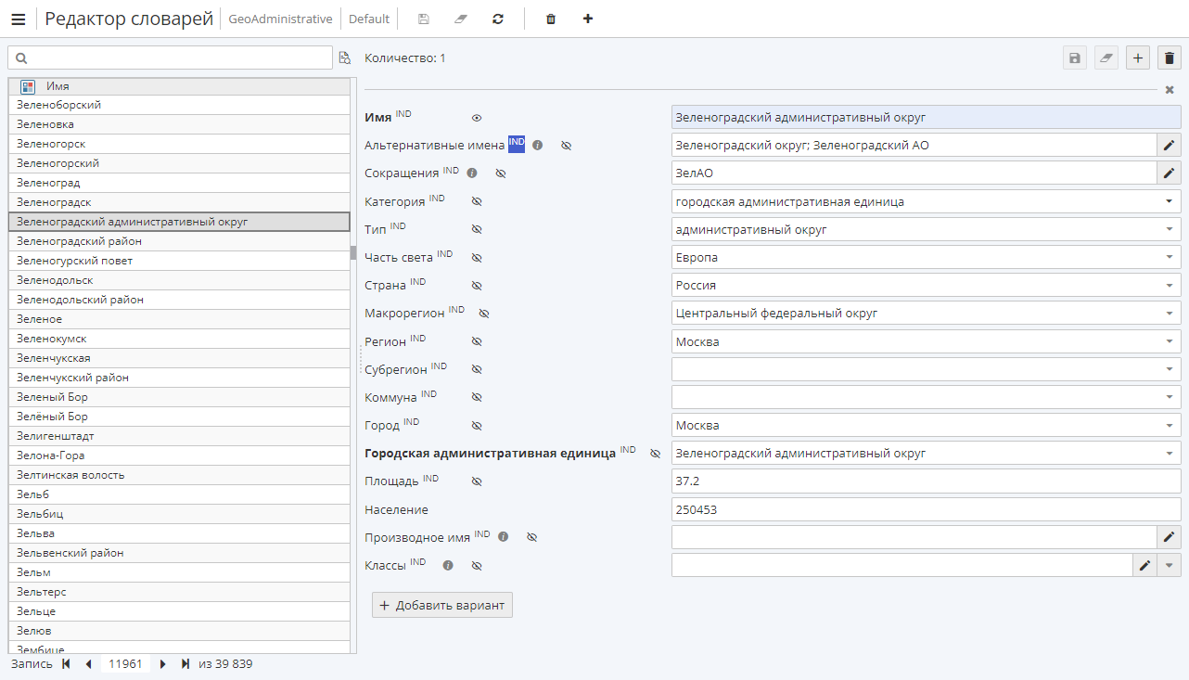Click the record number field 11961

pos(125,664)
